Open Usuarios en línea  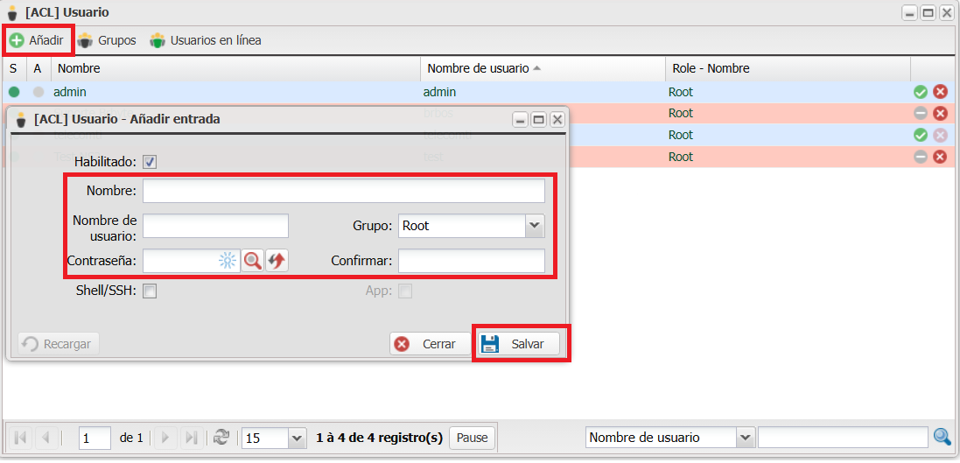(x=206, y=40)
